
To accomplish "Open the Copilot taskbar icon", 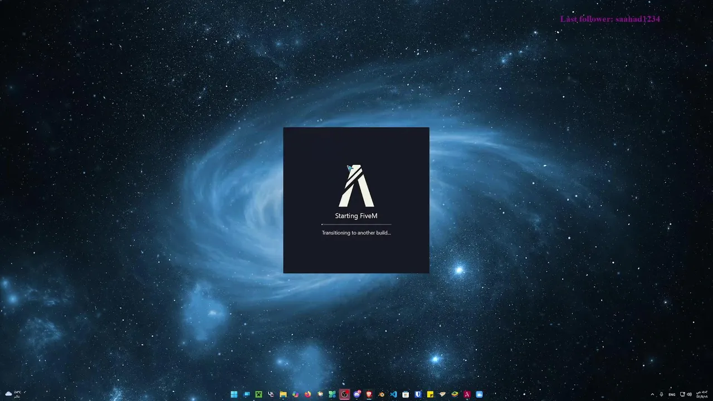I will click(x=295, y=394).
